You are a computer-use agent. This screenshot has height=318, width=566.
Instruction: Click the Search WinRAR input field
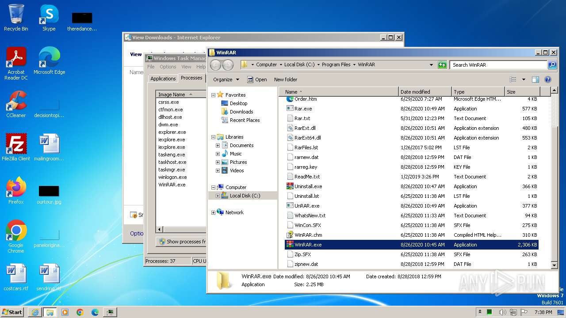tap(499, 65)
